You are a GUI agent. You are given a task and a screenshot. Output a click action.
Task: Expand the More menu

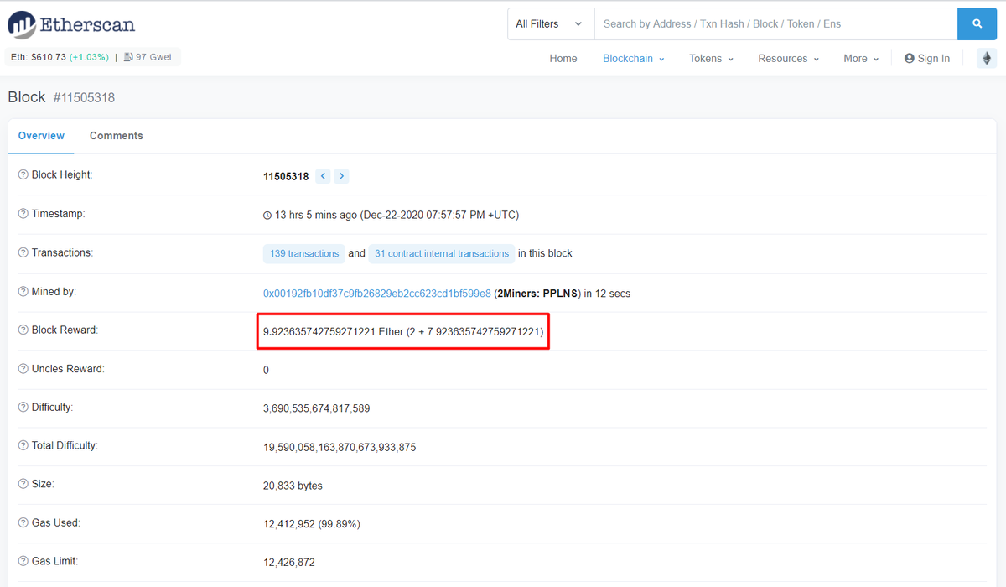[x=861, y=59]
